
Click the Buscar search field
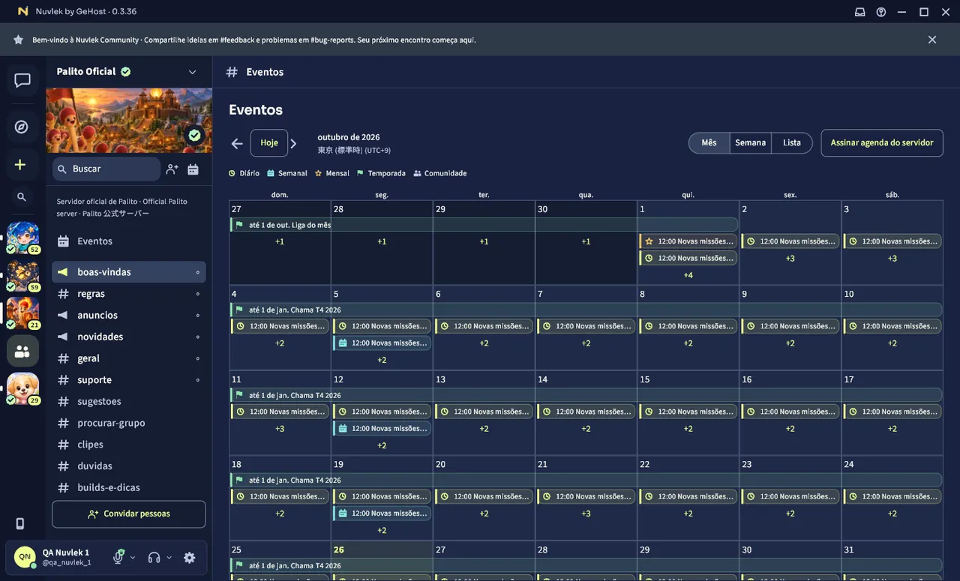coord(106,169)
